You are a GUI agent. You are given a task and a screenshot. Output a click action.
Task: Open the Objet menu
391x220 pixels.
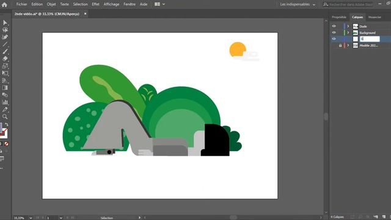point(51,4)
